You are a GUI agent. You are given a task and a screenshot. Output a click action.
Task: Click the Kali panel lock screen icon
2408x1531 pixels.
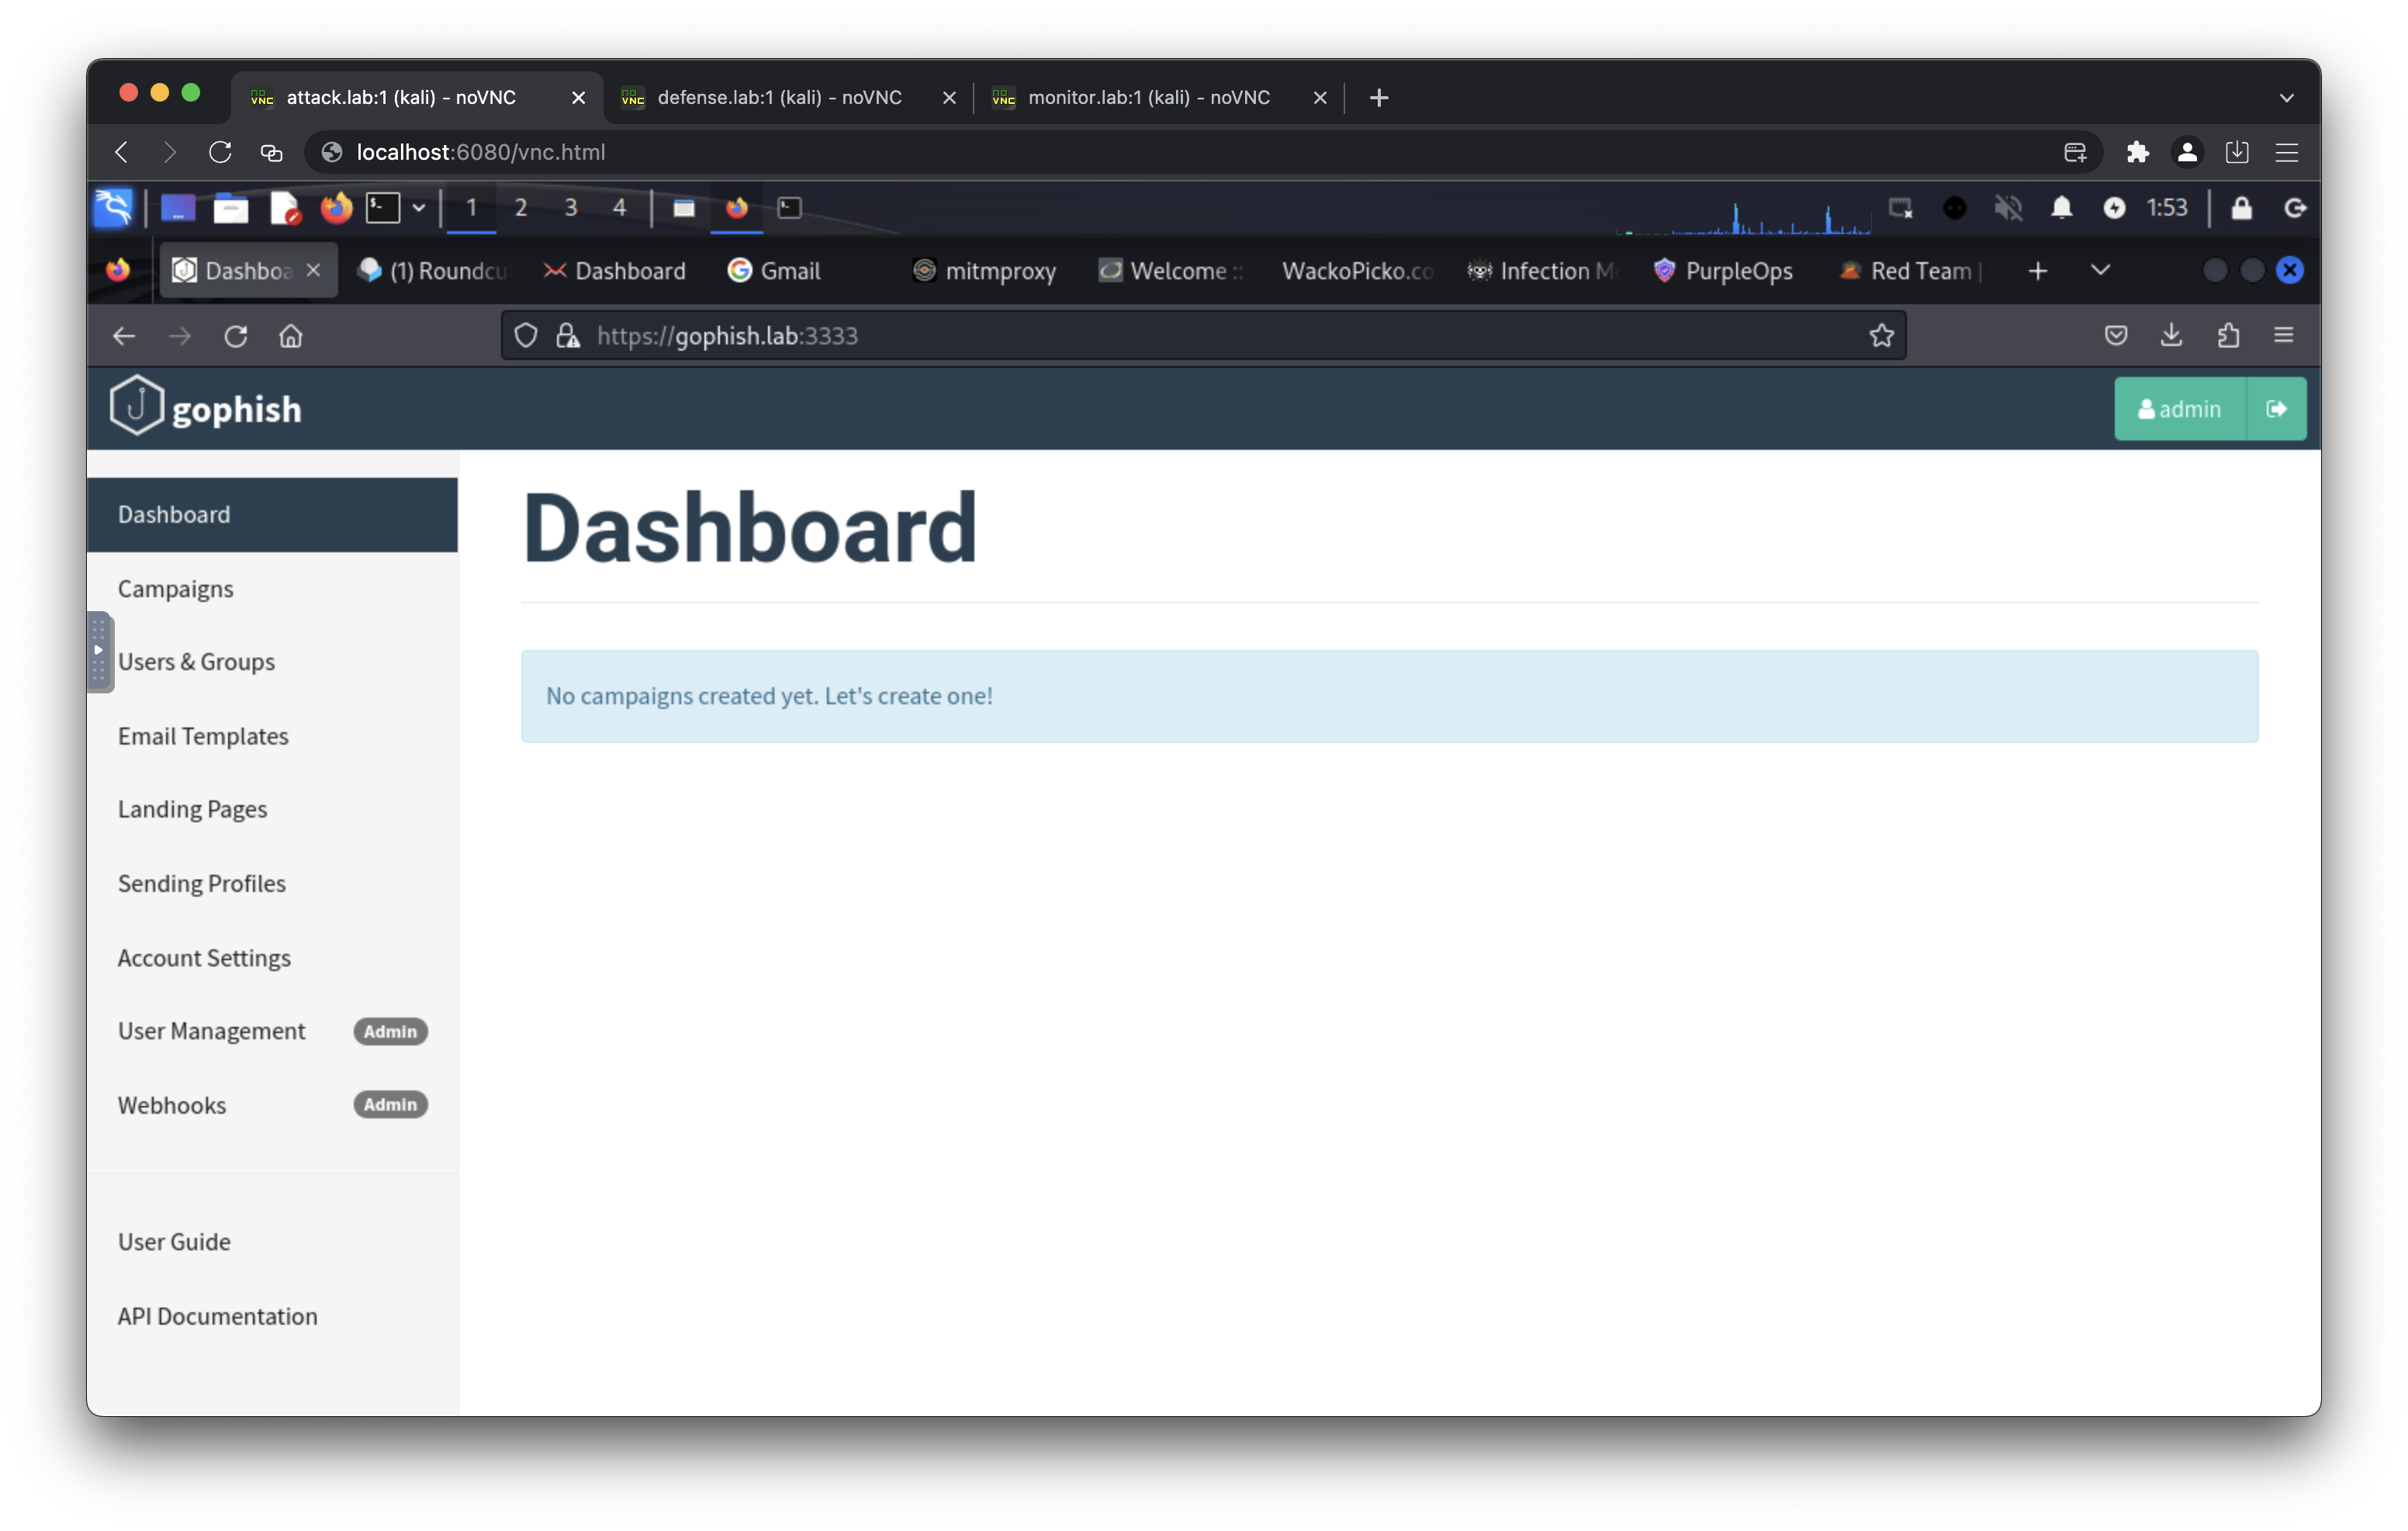2241,208
